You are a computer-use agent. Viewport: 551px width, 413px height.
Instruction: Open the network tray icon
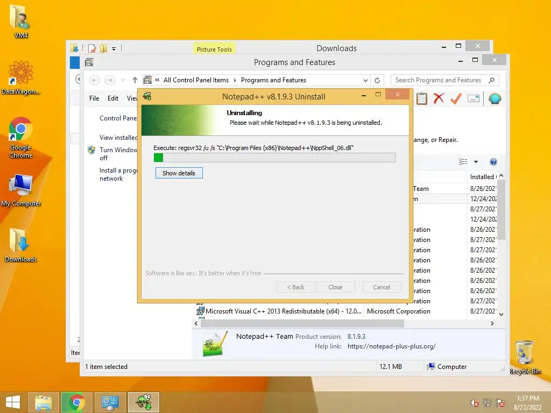point(487,403)
